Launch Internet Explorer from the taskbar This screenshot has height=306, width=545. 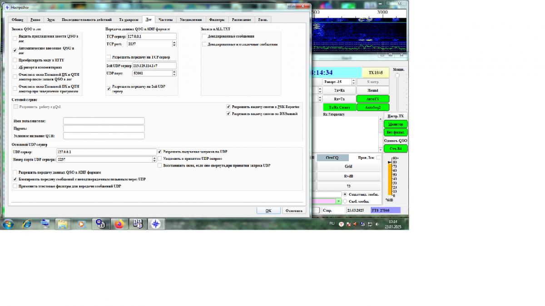pyautogui.click(x=27, y=224)
